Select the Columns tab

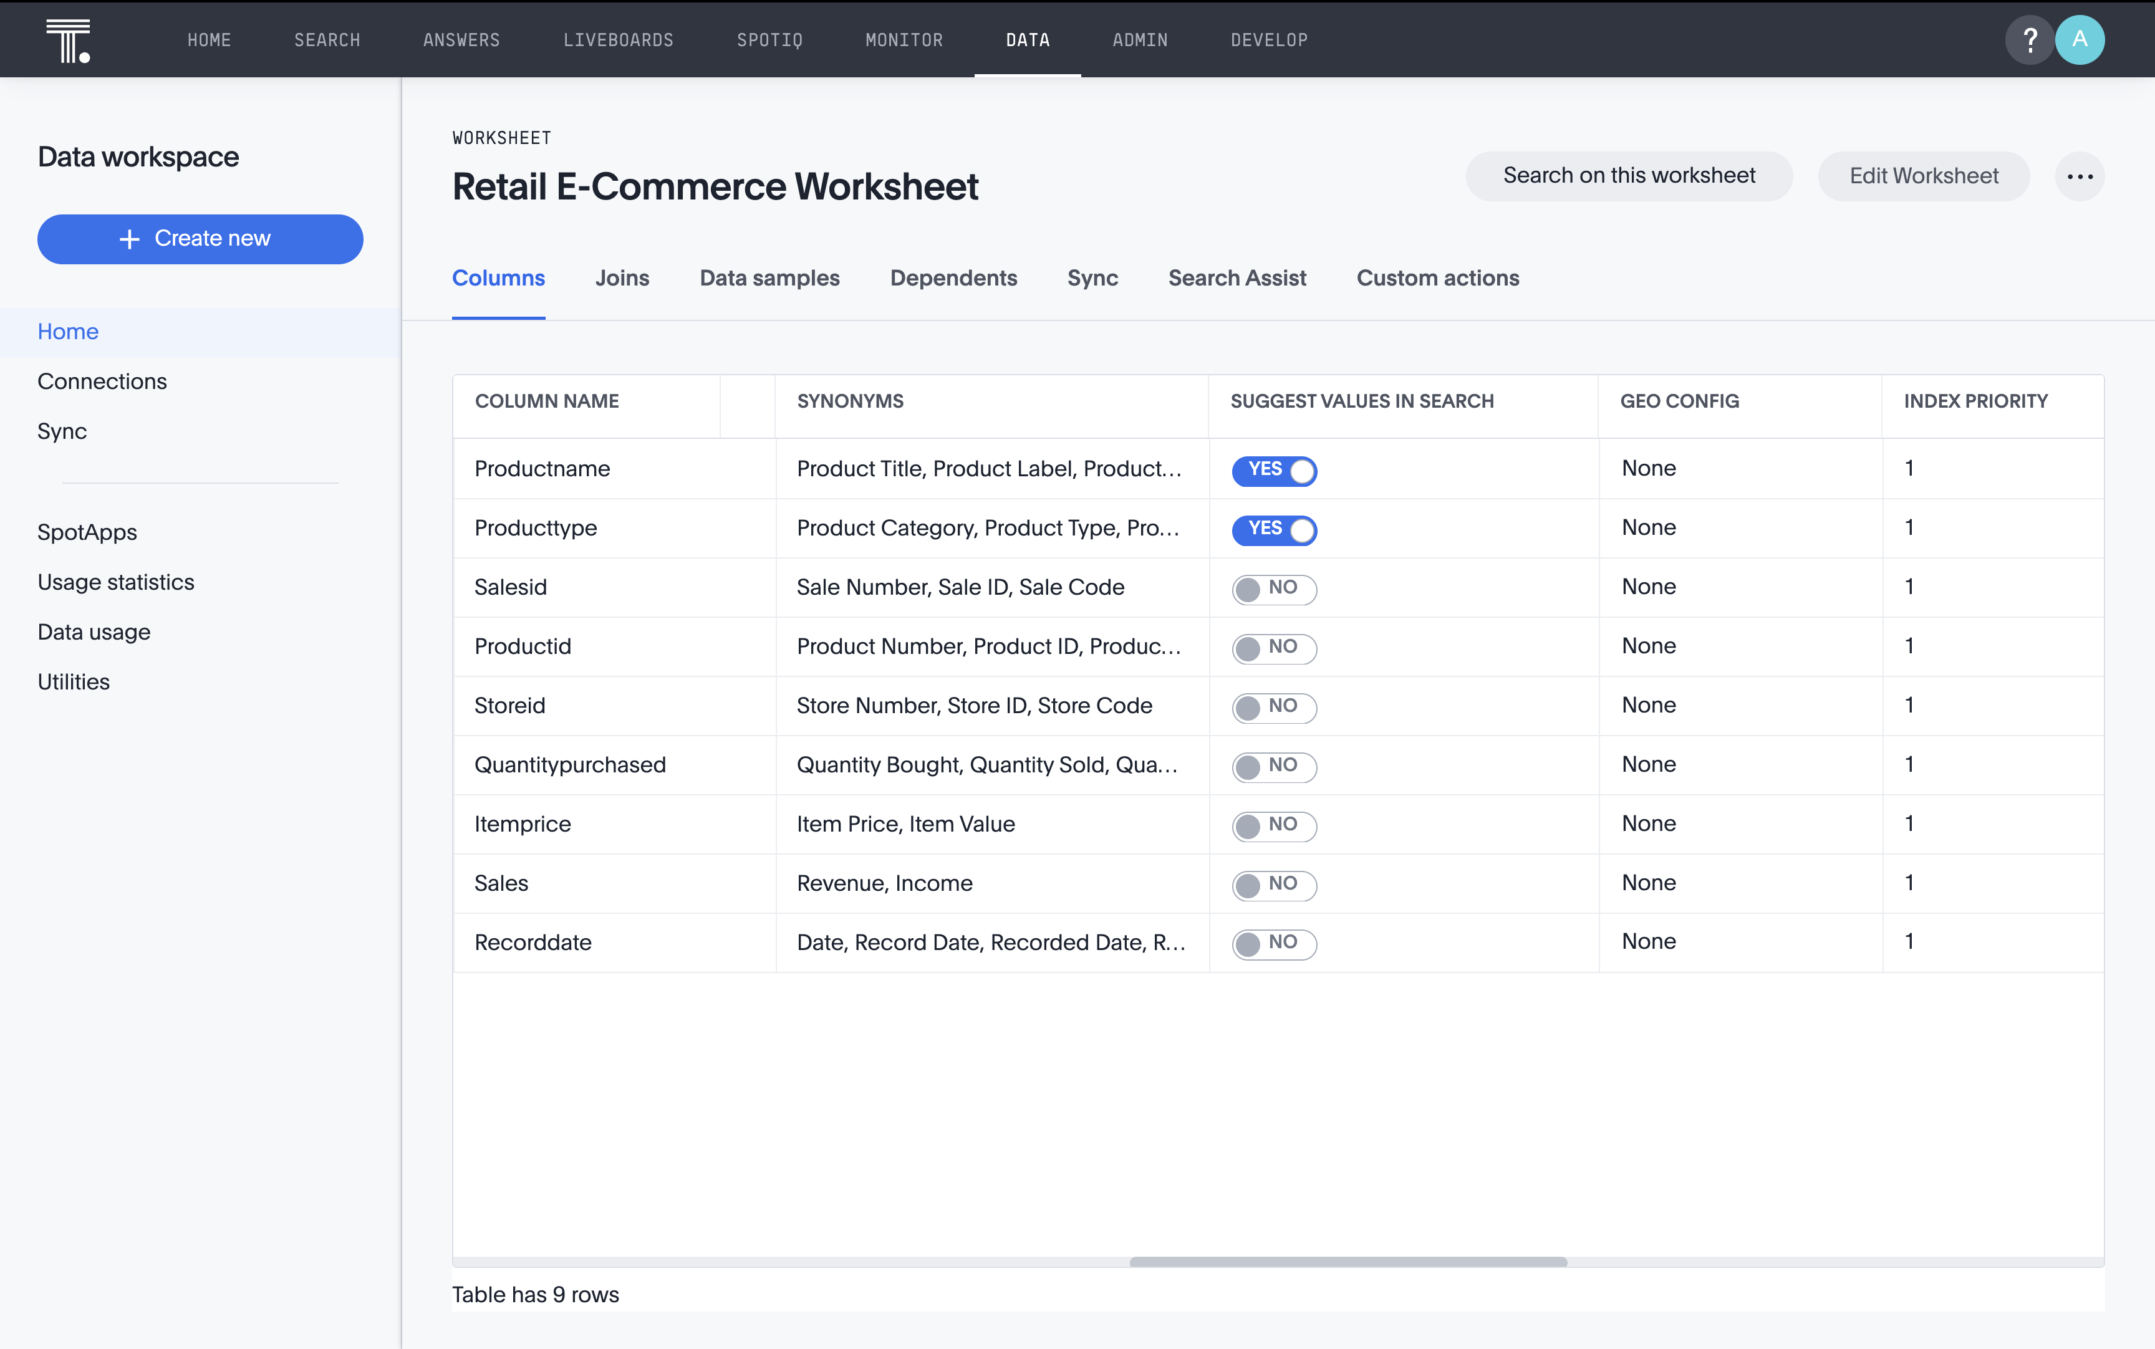(498, 277)
